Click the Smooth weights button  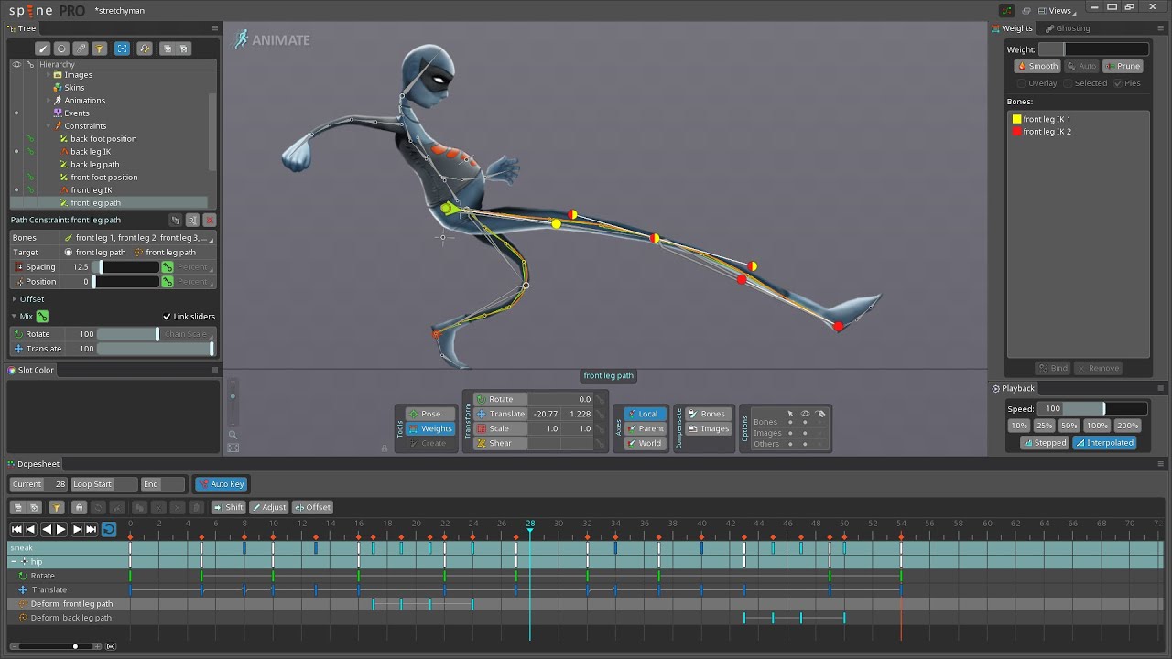(x=1037, y=66)
